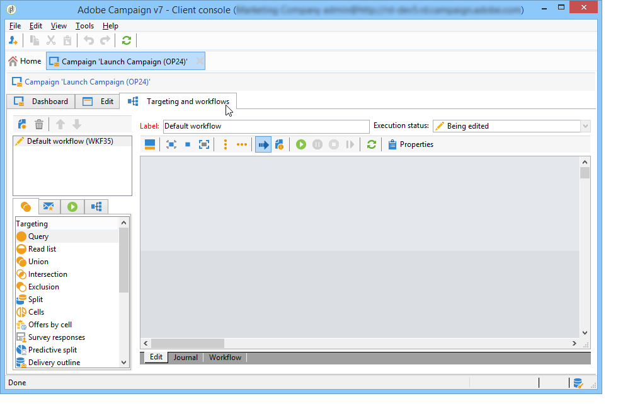
Task: Open the View menu
Action: pos(59,26)
